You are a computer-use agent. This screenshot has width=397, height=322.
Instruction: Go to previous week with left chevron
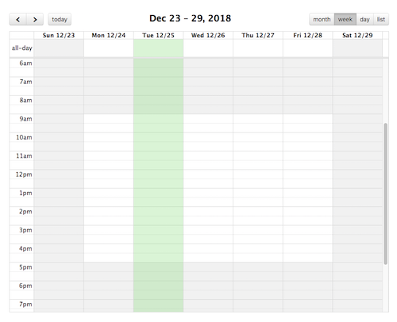point(18,19)
